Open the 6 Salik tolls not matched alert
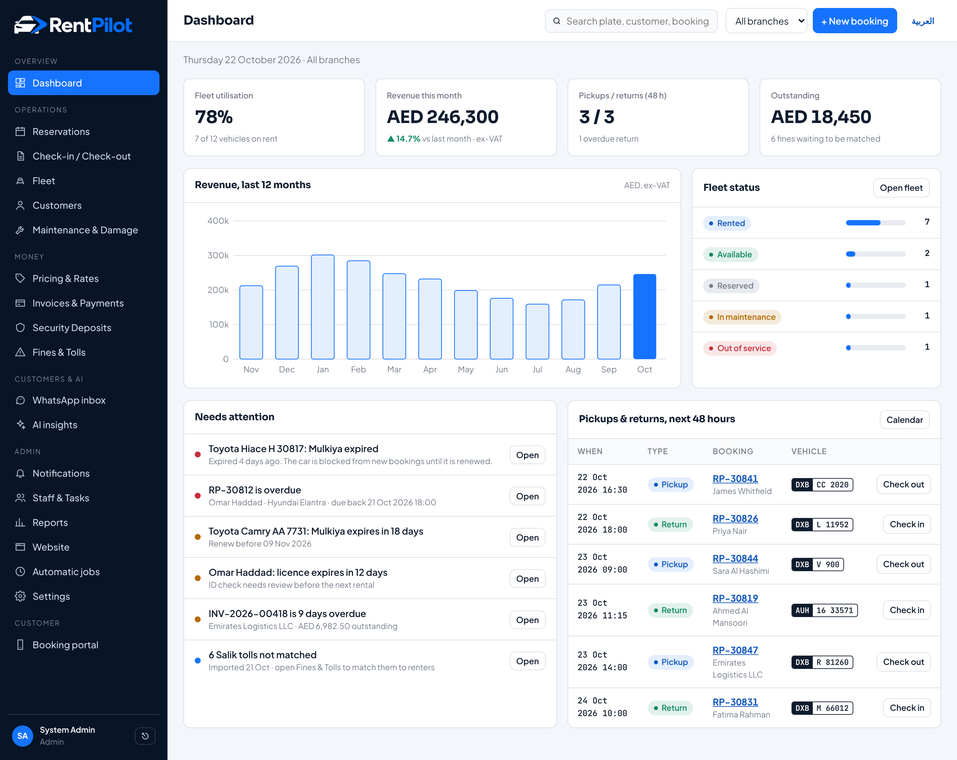Screen dimensions: 957x760 pos(527,661)
